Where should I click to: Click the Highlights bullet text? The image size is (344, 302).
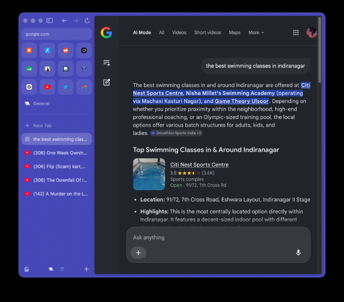click(221, 216)
